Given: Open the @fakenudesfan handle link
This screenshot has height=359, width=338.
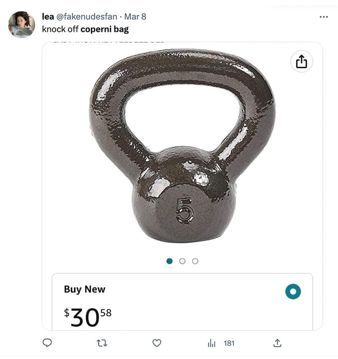Looking at the screenshot, I should [87, 17].
